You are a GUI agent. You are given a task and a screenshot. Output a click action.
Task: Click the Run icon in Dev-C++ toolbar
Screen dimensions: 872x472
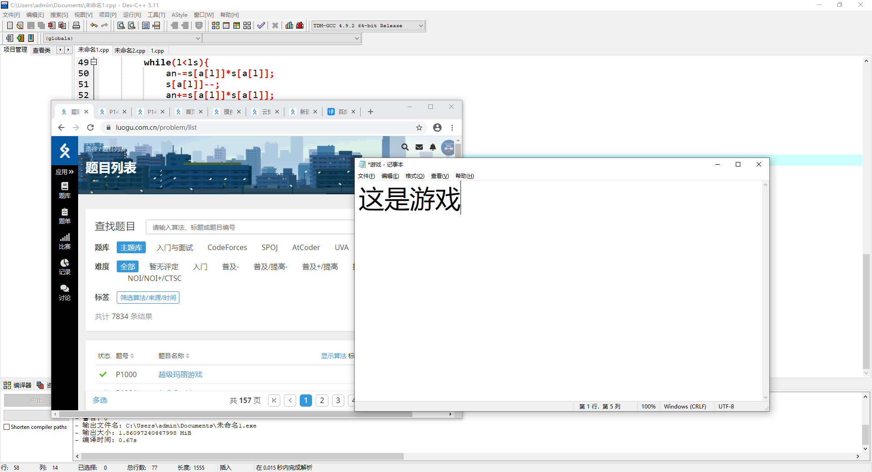tap(226, 25)
